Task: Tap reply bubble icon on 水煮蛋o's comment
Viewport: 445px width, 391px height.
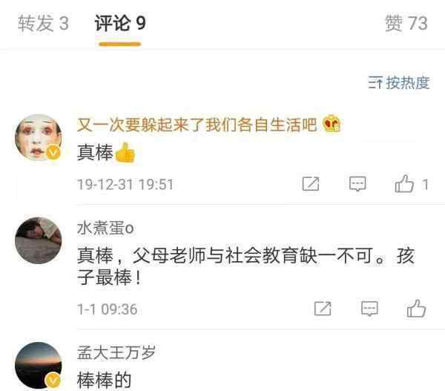Action: 369,309
